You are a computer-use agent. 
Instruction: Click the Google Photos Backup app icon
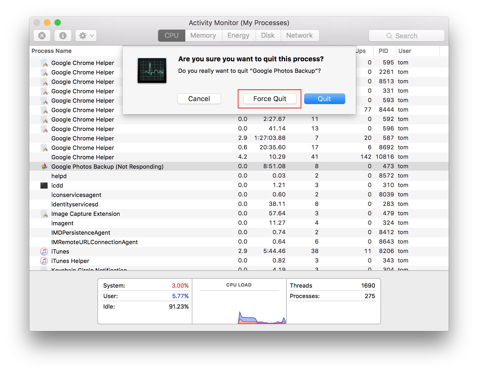[x=44, y=166]
